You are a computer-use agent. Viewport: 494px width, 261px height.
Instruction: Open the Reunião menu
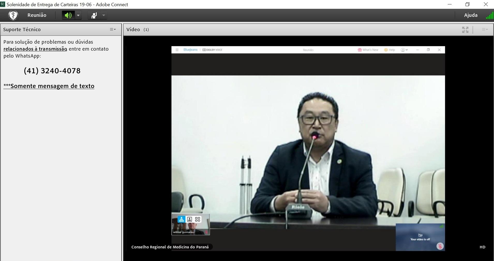coord(37,15)
